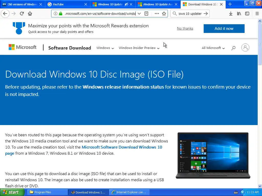Switch to Download Windows 10 taskbar item
The height and width of the screenshot is (196, 262).
[89, 192]
